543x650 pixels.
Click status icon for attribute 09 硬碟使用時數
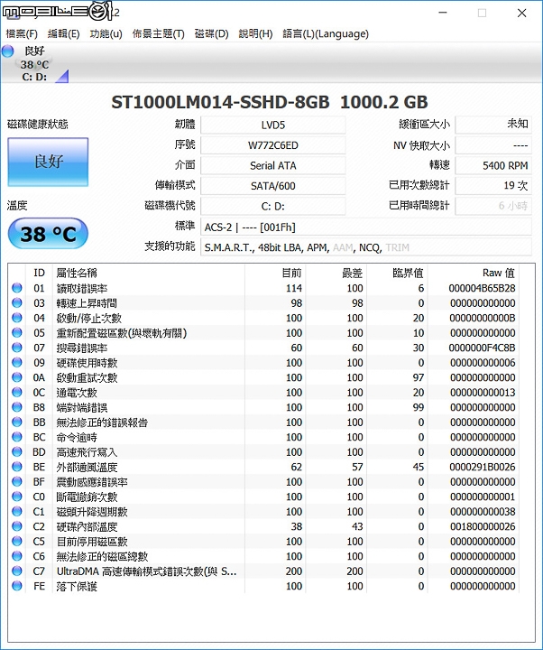(17, 362)
